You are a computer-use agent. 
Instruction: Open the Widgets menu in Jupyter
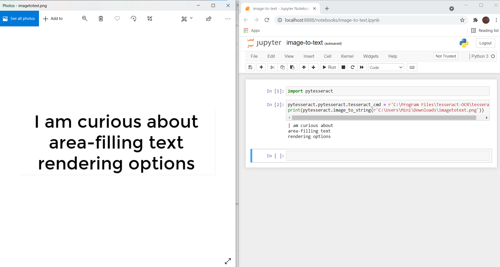[371, 56]
